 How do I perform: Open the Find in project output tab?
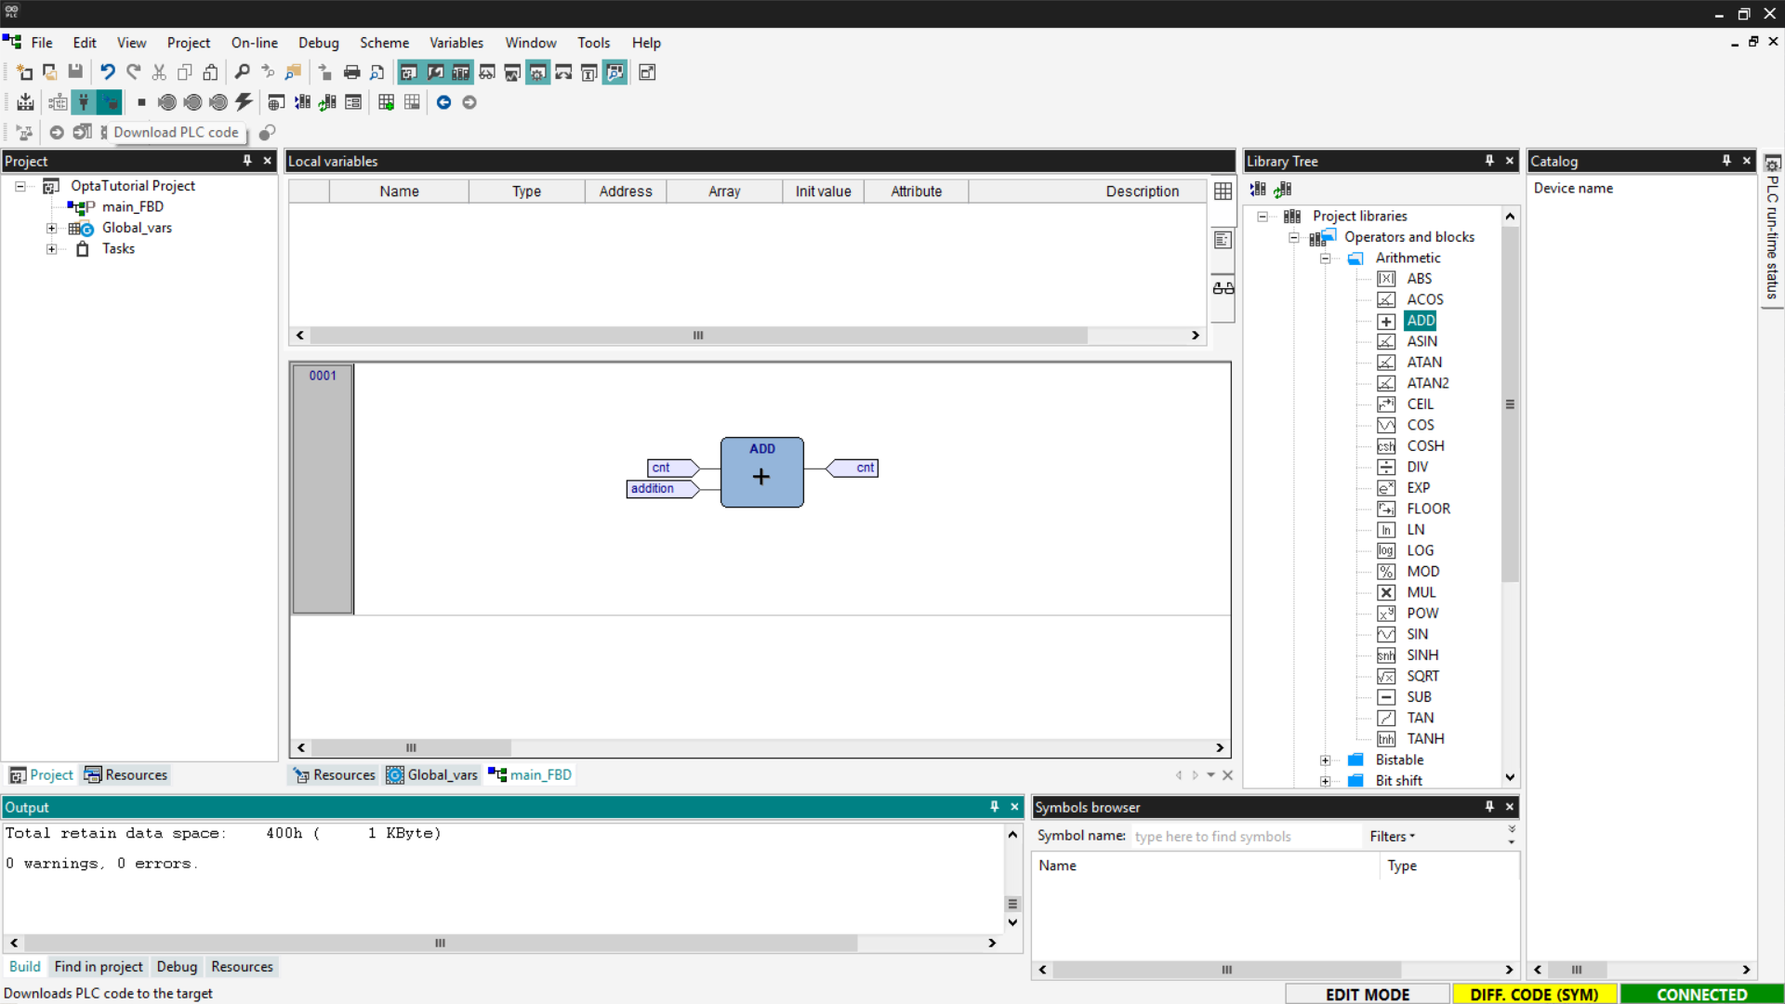pyautogui.click(x=99, y=967)
